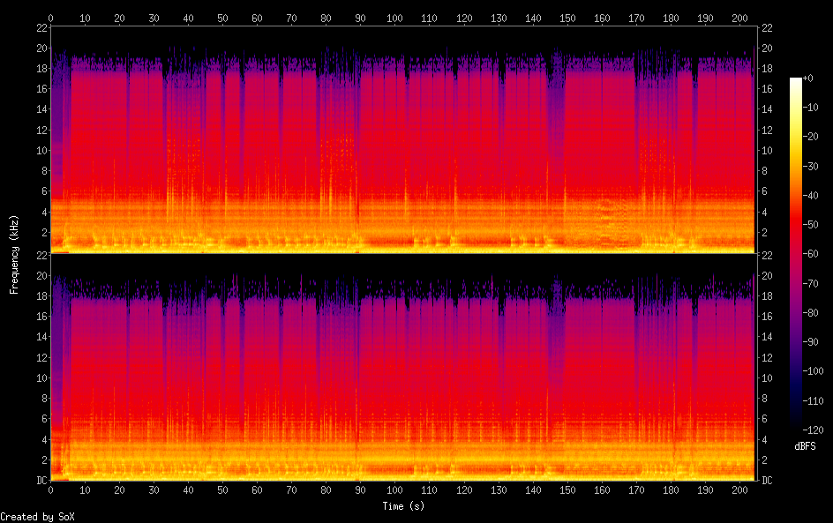833x523 pixels.
Task: Click the "160" tick on the bottom time axis
Action: 602,490
